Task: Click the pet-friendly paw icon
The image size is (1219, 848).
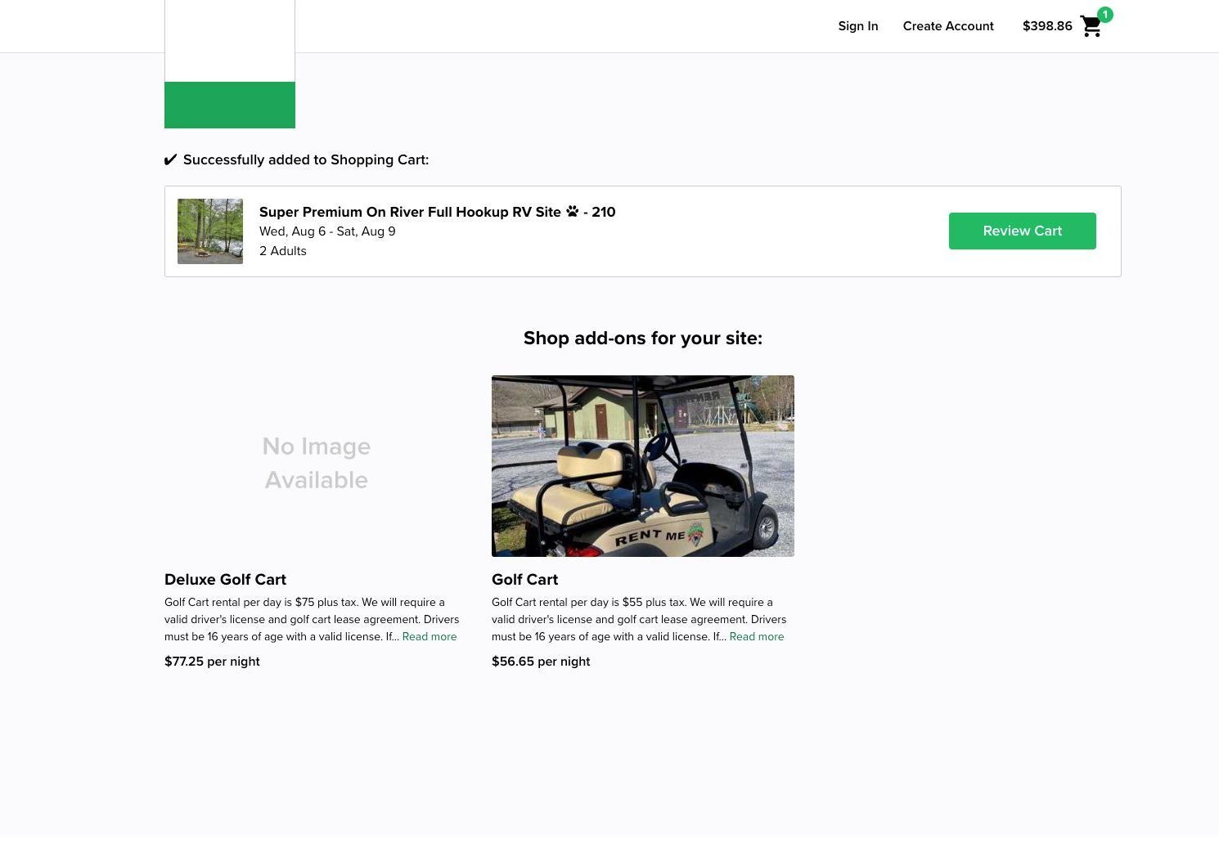Action: pyautogui.click(x=573, y=211)
